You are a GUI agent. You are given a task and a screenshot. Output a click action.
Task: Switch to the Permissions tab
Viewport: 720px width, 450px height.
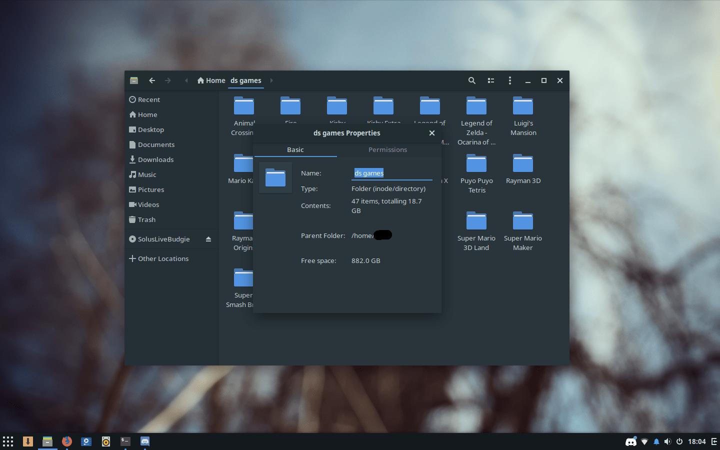coord(388,149)
